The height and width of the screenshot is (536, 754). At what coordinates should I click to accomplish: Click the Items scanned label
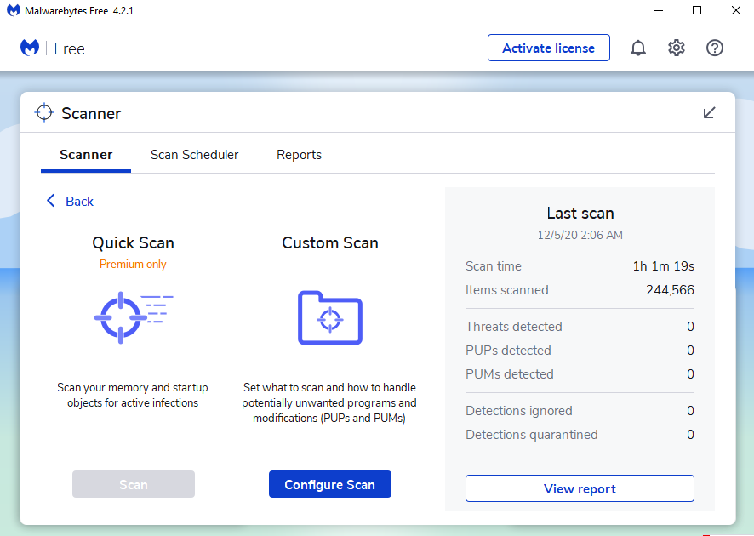pyautogui.click(x=507, y=290)
